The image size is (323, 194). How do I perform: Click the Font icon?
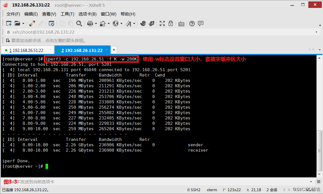click(x=129, y=23)
